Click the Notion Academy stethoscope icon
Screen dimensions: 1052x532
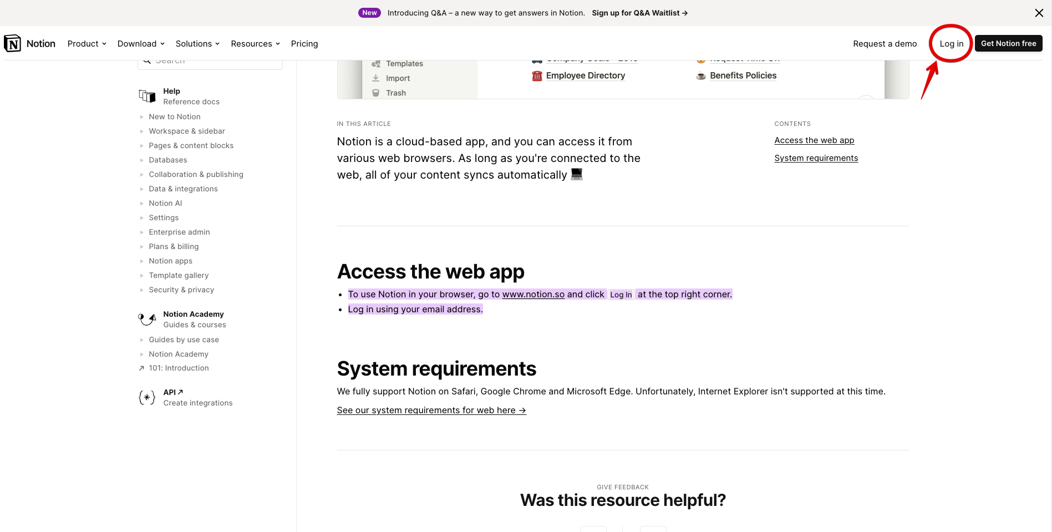point(147,319)
